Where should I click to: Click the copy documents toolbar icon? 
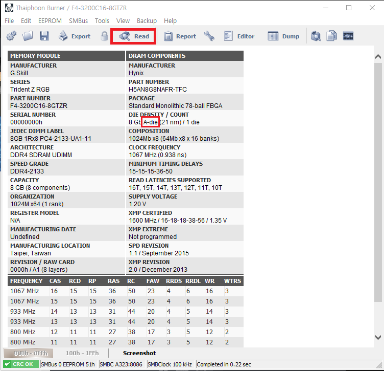pyautogui.click(x=331, y=36)
